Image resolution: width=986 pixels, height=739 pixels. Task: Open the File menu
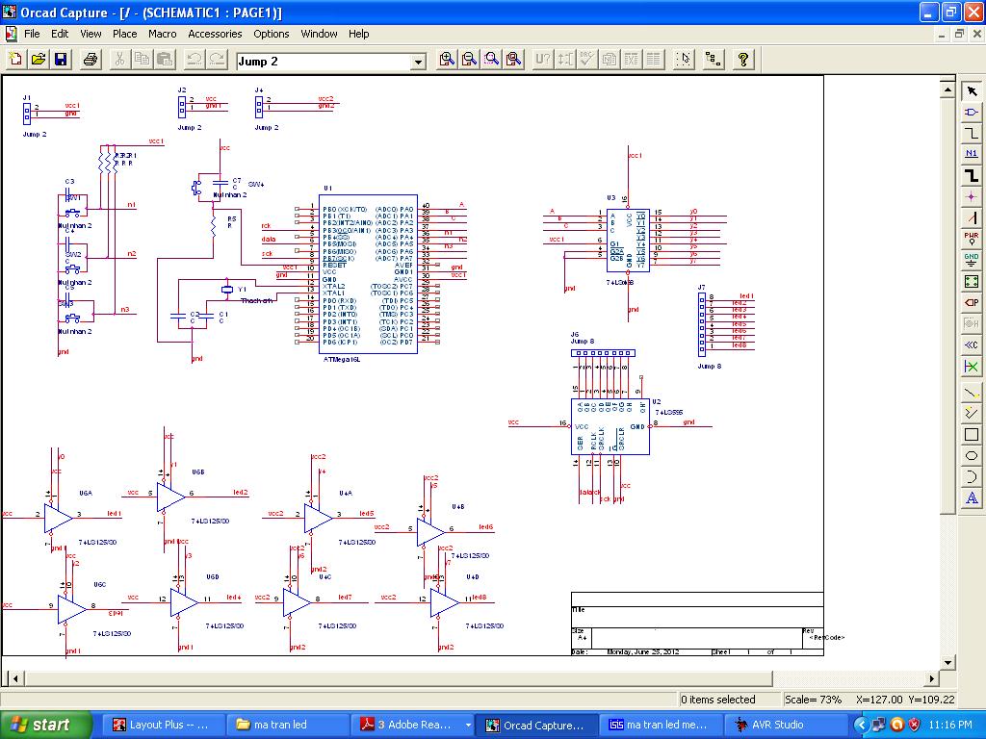click(x=32, y=34)
